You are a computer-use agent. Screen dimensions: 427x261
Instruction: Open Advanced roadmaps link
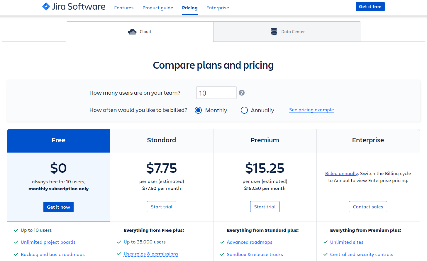[x=250, y=242]
